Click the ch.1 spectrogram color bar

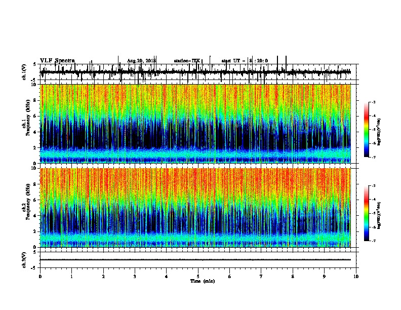pyautogui.click(x=366, y=130)
